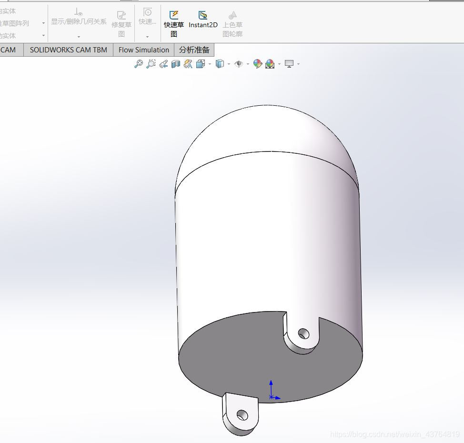Open the Display Style dropdown arrow

point(229,64)
